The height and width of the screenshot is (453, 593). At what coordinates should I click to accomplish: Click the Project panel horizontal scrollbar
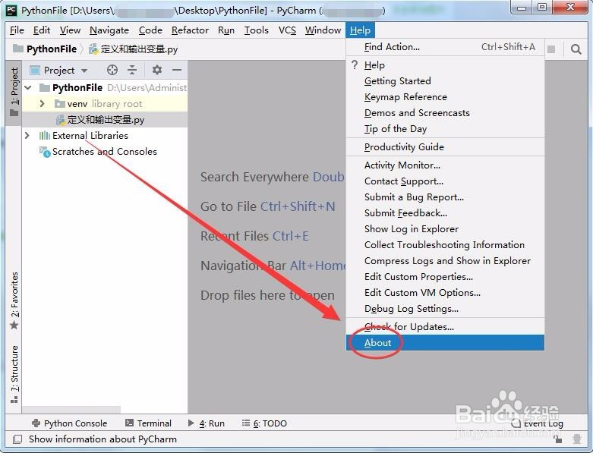71,410
